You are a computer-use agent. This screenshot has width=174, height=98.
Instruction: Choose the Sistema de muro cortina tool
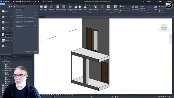[x=51, y=8]
